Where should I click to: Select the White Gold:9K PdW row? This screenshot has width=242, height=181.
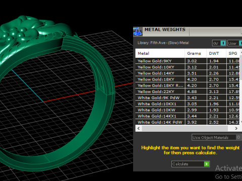point(188,98)
